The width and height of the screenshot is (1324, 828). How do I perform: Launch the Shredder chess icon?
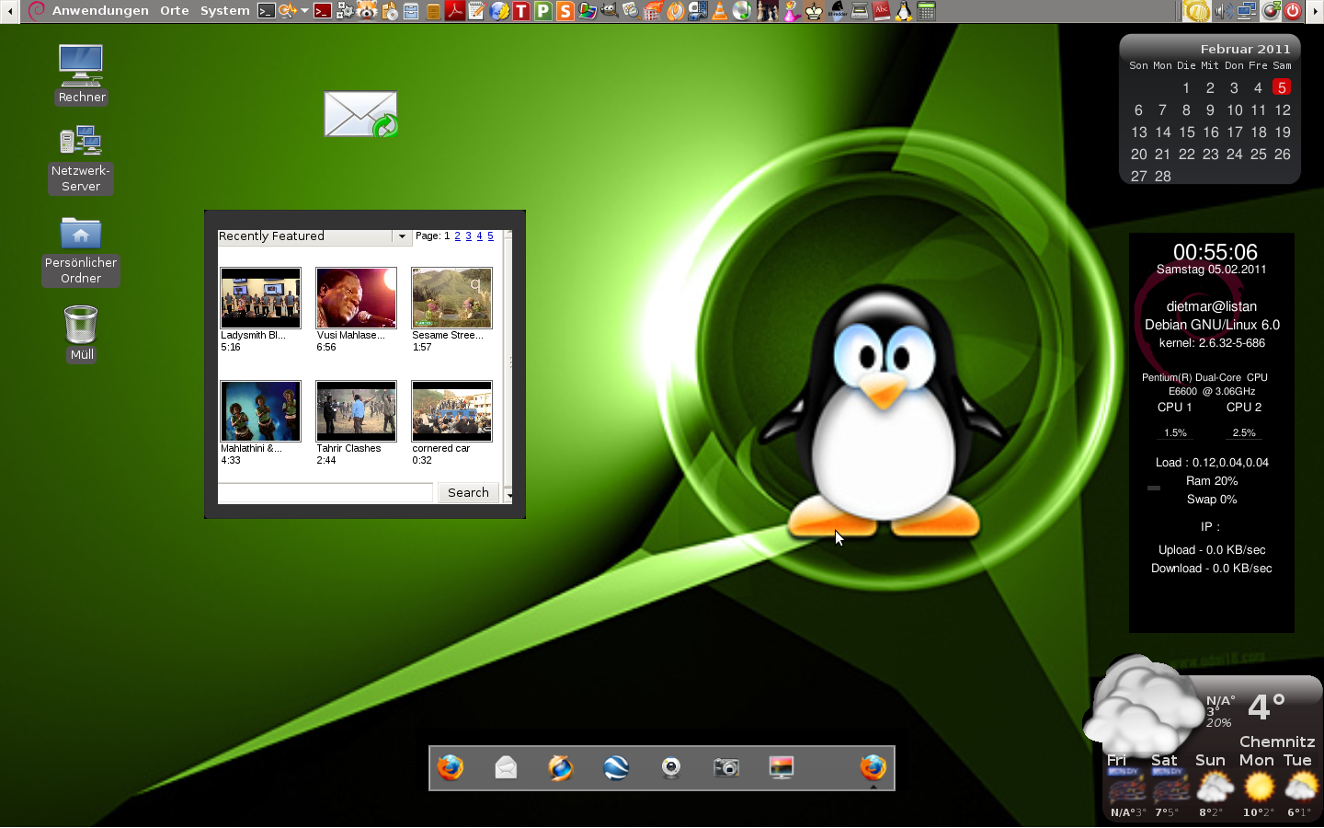tap(837, 11)
